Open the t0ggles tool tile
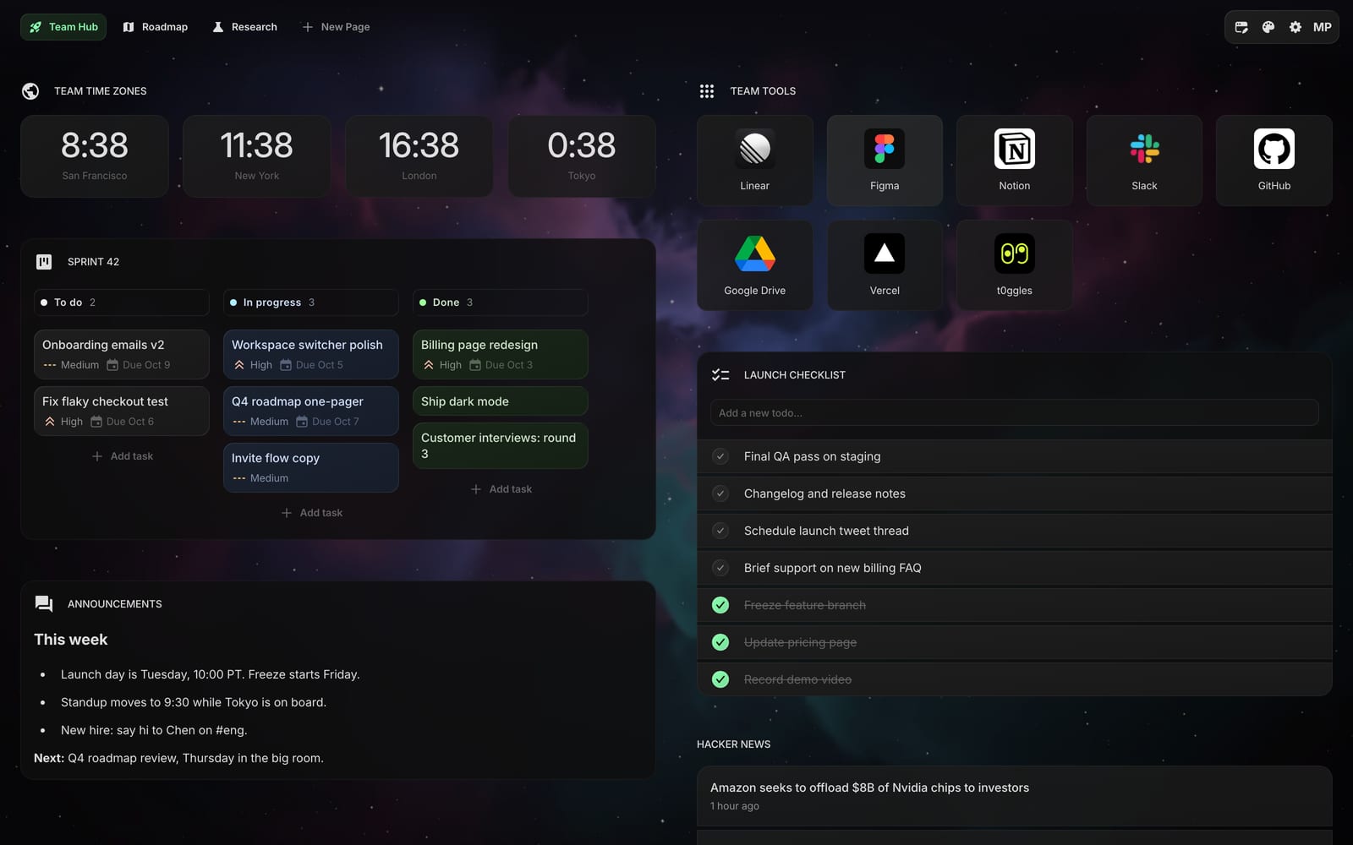The width and height of the screenshot is (1353, 845). 1014,265
